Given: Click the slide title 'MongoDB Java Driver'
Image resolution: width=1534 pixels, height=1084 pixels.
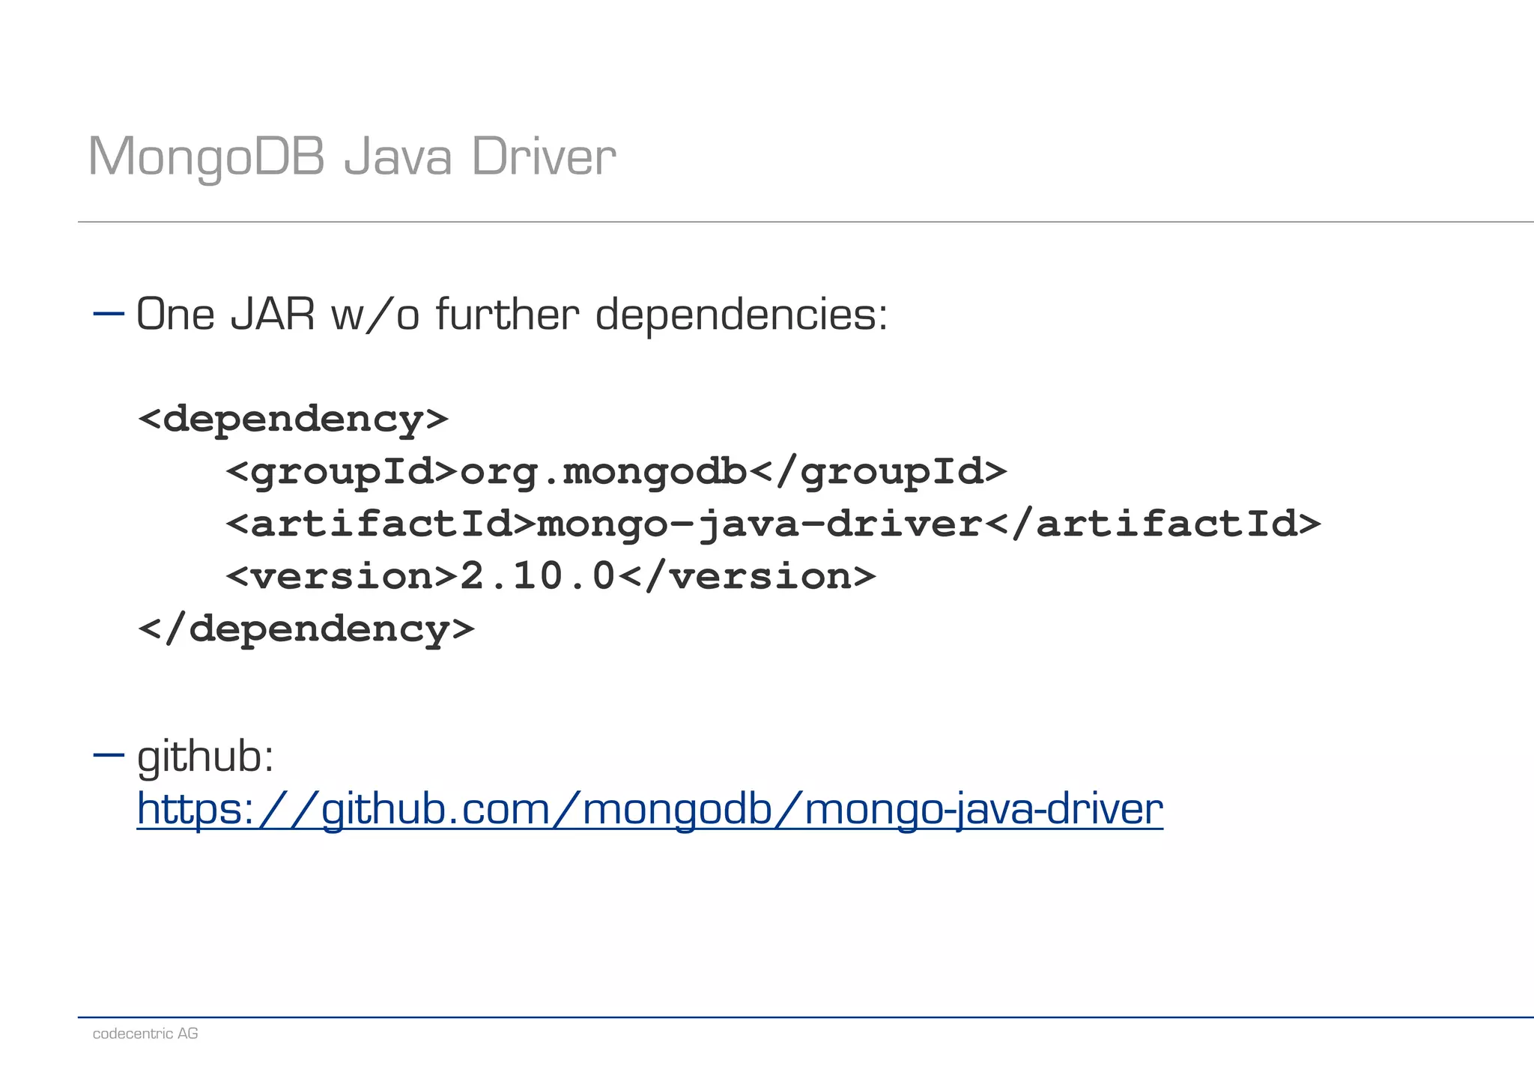Looking at the screenshot, I should [x=352, y=157].
